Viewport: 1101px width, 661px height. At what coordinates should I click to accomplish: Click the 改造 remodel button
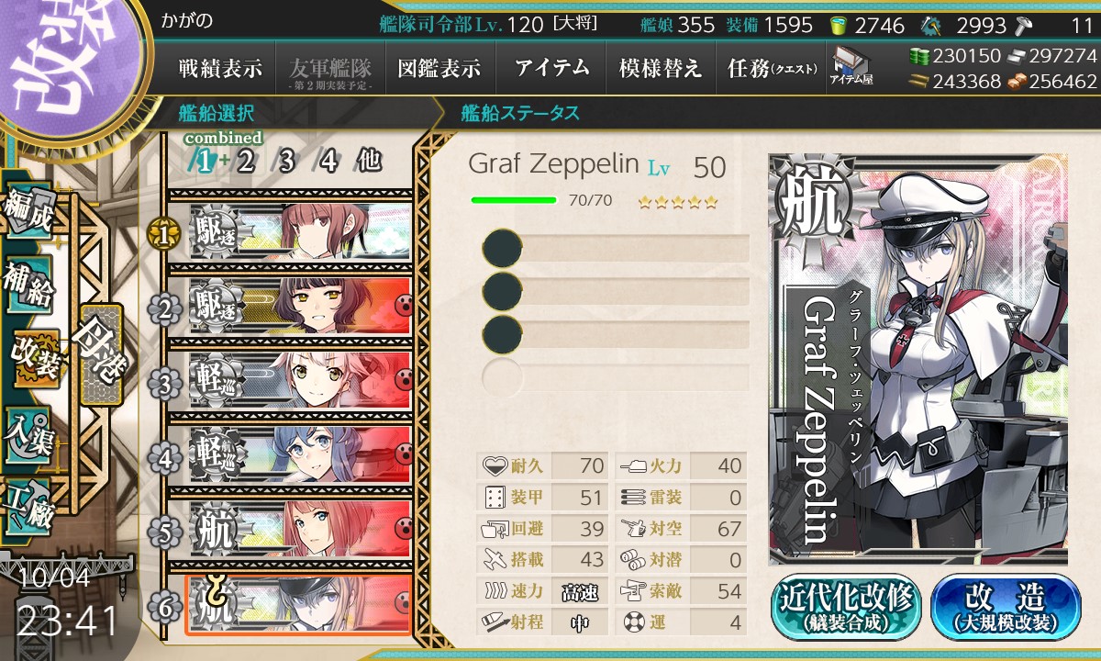pos(1006,607)
